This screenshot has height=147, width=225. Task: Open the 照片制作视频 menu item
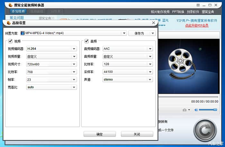pos(160,12)
